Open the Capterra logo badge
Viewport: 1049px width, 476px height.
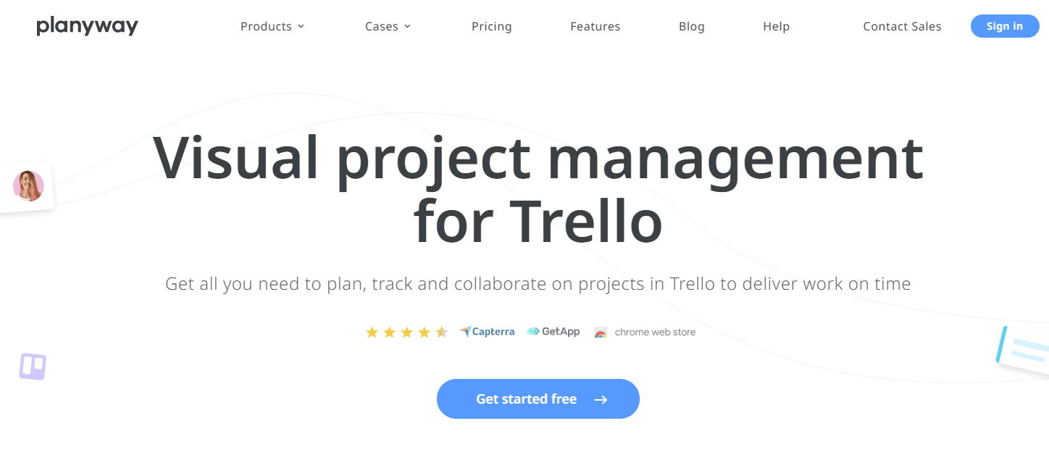tap(487, 332)
